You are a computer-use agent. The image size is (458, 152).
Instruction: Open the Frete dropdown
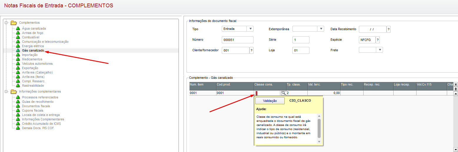click(380, 50)
